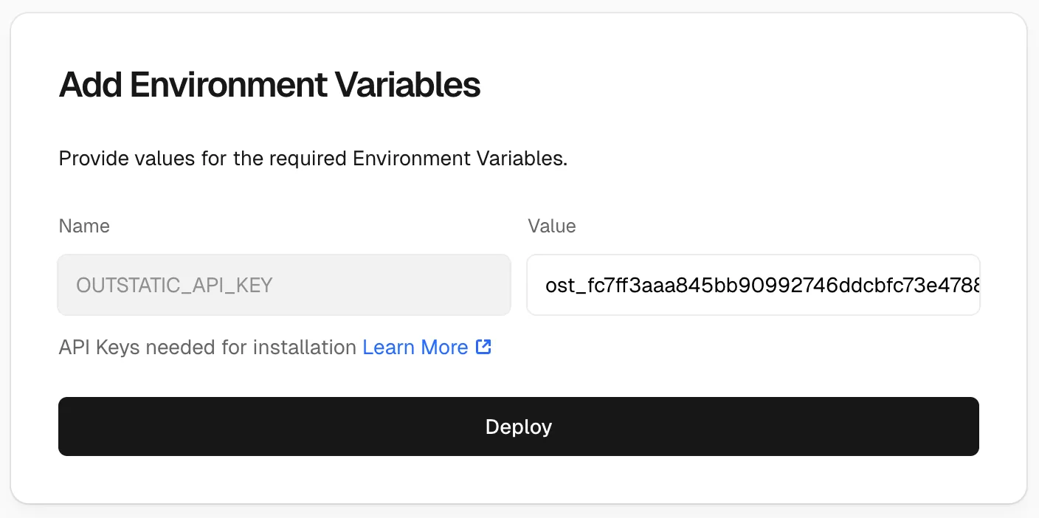Click the external link icon beside Learn More
The image size is (1039, 518).
point(483,347)
